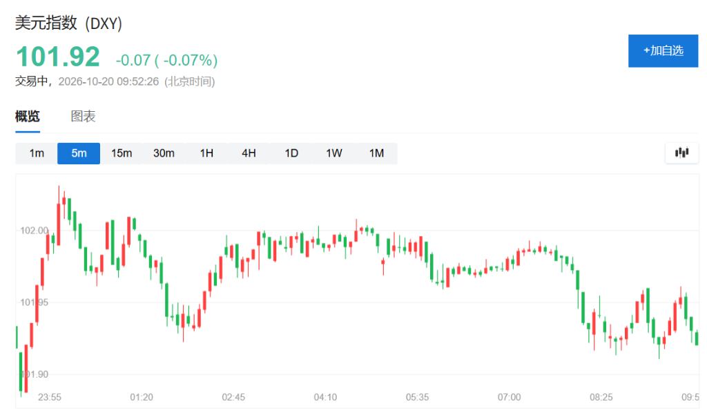Click the timestamp 2026-10-20 09:52:26
The height and width of the screenshot is (417, 707).
pyautogui.click(x=108, y=81)
